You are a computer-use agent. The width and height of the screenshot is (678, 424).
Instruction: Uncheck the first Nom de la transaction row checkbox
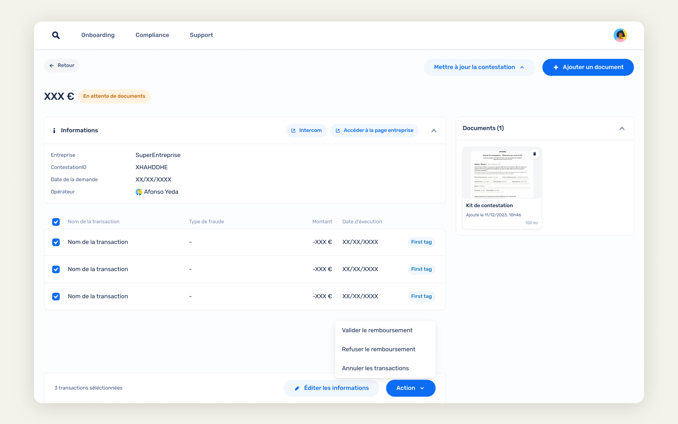click(x=56, y=242)
